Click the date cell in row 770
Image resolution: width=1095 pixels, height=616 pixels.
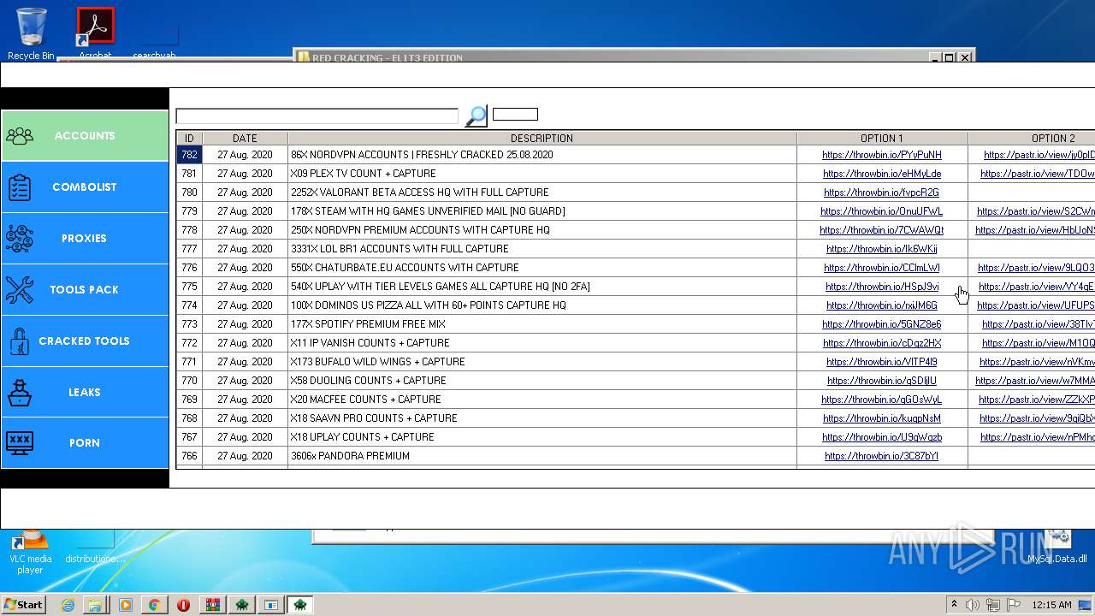pos(245,381)
